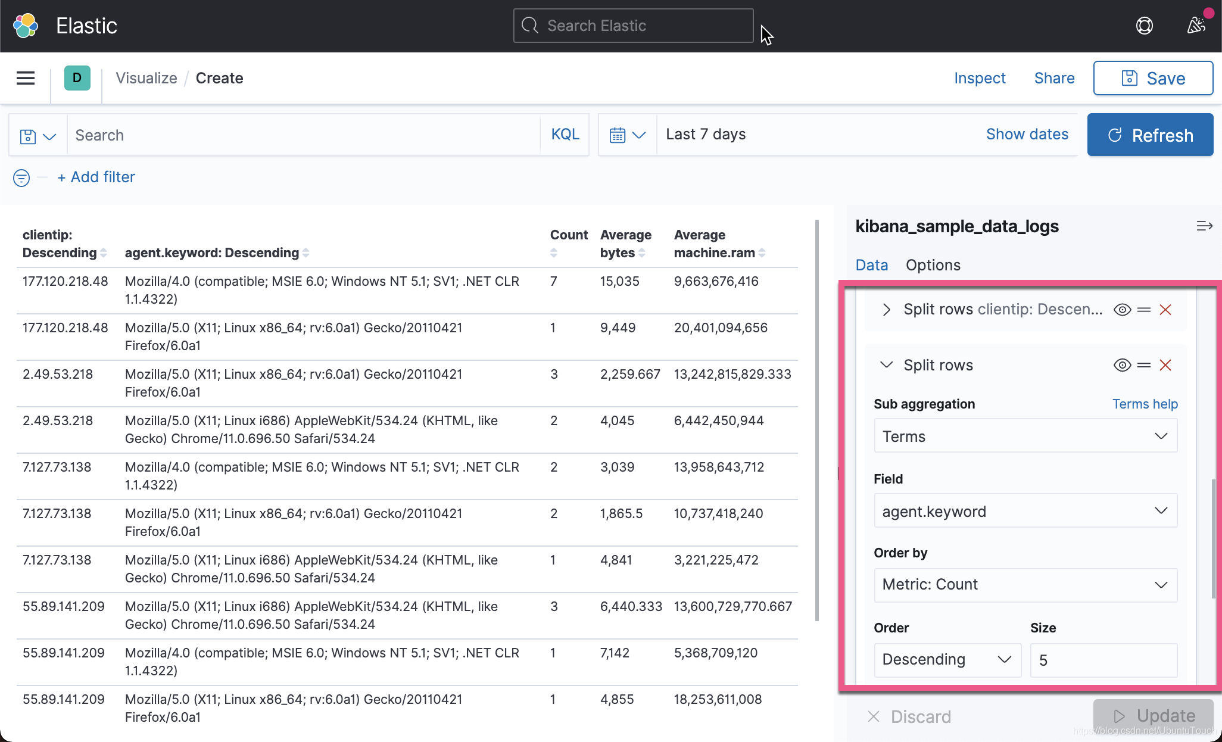Viewport: 1222px width, 742px height.
Task: Open the Terms help link
Action: [1145, 404]
